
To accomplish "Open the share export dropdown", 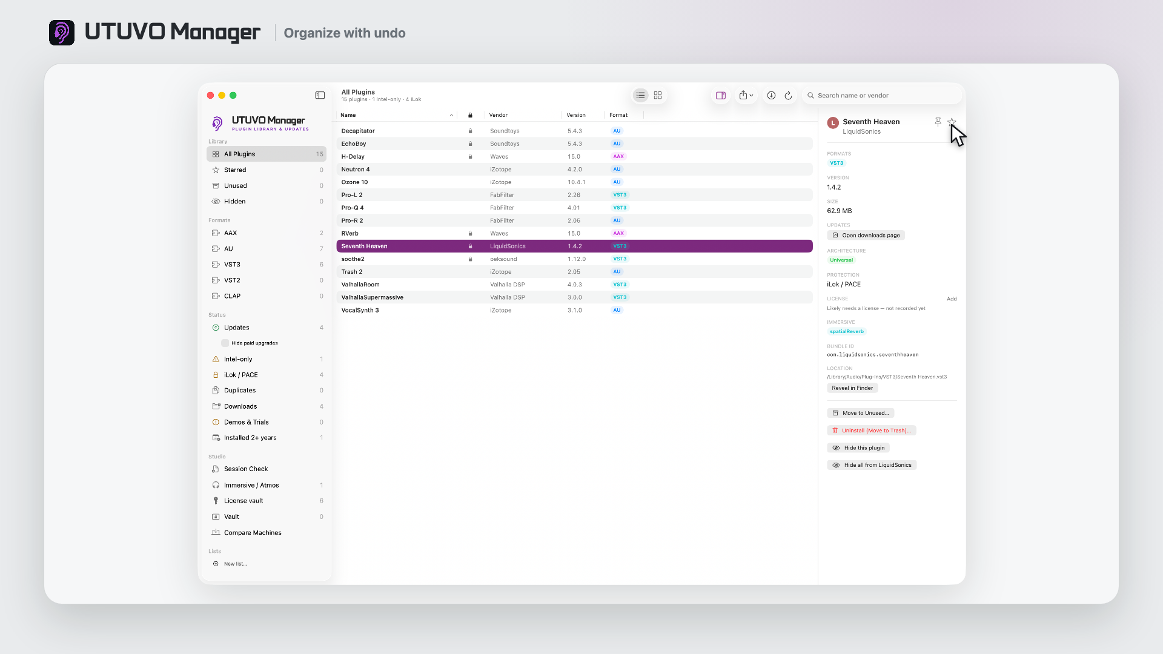I will [746, 95].
